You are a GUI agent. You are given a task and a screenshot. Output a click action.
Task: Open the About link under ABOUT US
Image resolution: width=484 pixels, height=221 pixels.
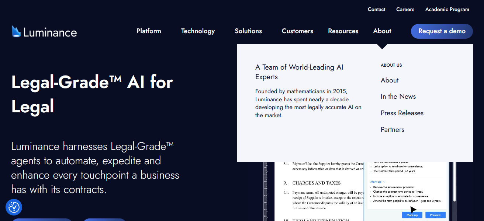pyautogui.click(x=390, y=80)
